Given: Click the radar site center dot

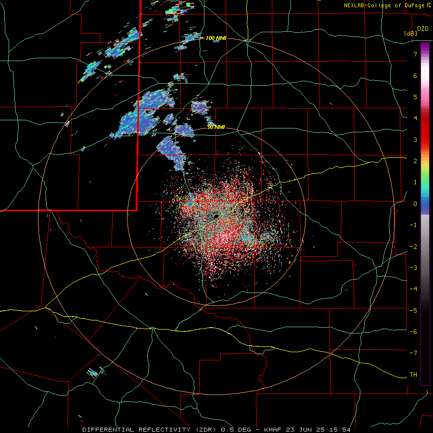Looking at the screenshot, I should point(216,216).
